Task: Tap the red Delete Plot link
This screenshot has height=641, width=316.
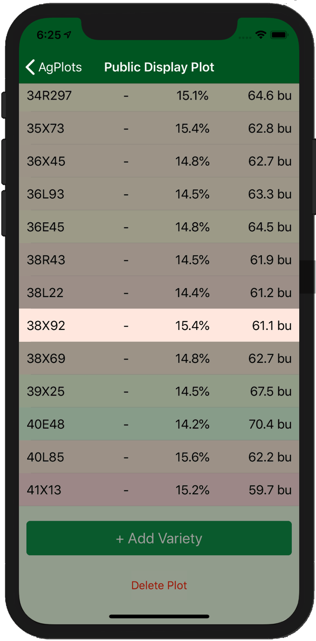Action: pos(159,585)
